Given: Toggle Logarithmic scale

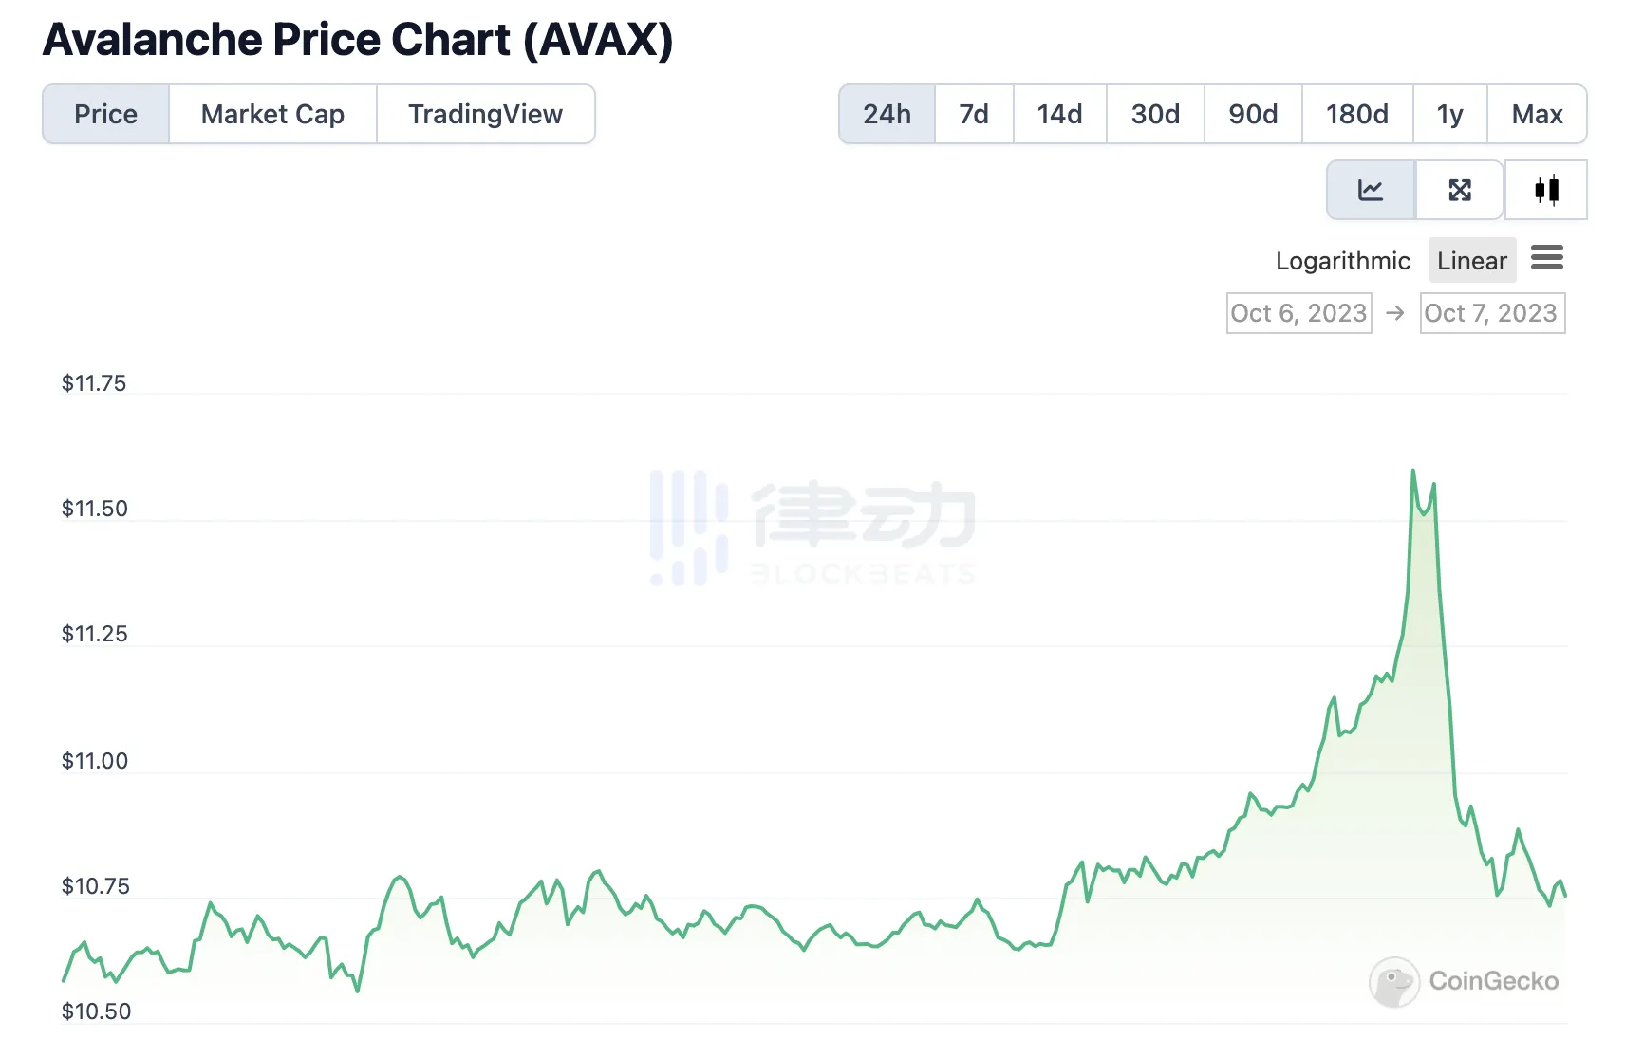Looking at the screenshot, I should [1342, 261].
